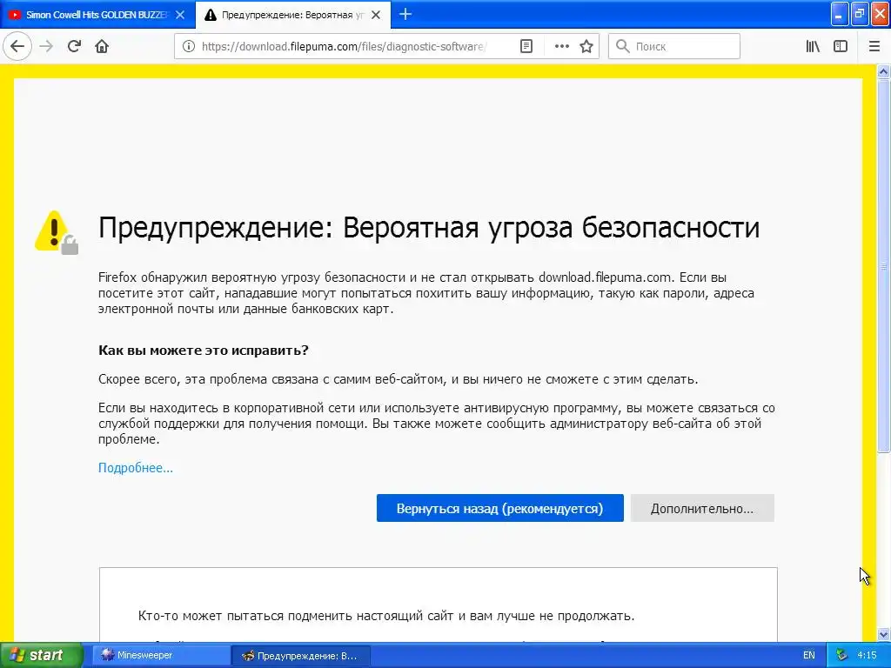Open page actions three-dot menu
The width and height of the screenshot is (891, 668).
(561, 47)
